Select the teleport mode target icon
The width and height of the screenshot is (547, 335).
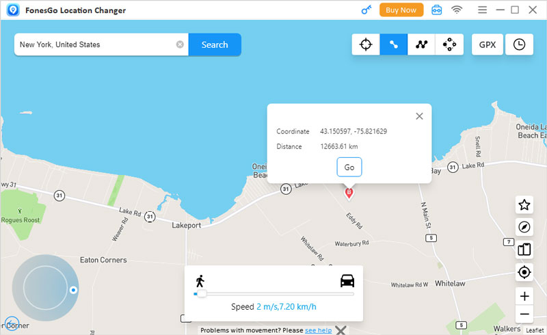[366, 44]
